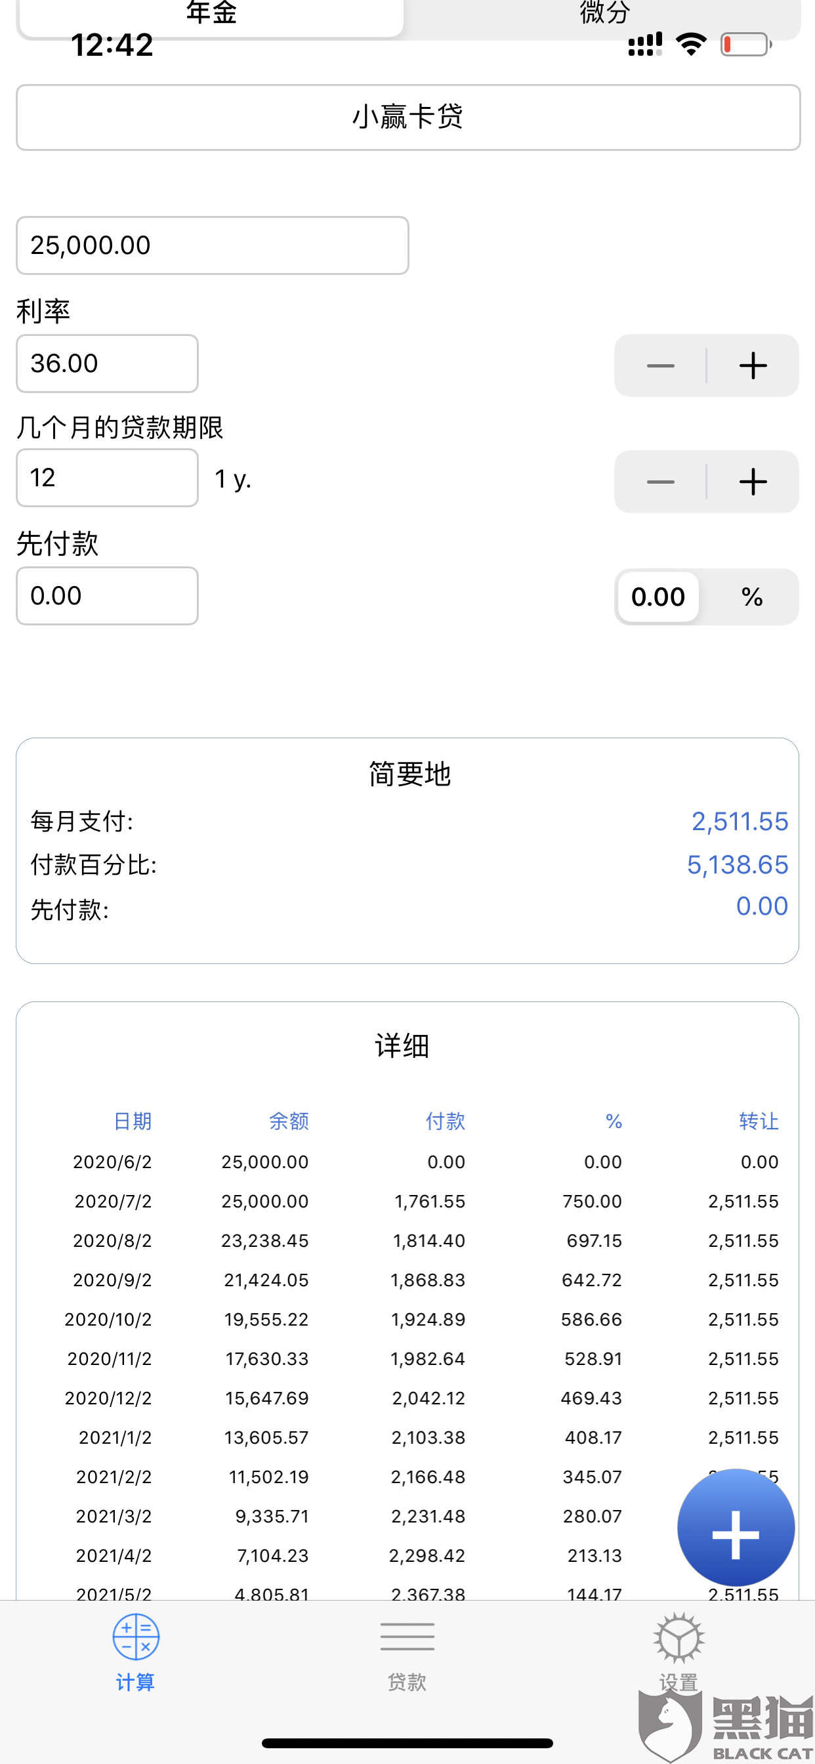815x1764 pixels.
Task: Tap the balance value 9,335.71
Action: pyautogui.click(x=272, y=1516)
